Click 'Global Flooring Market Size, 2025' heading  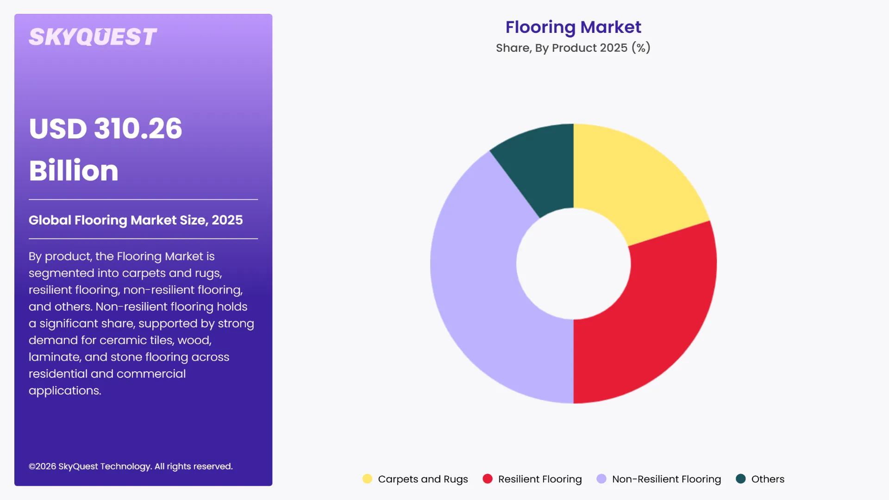click(x=136, y=220)
